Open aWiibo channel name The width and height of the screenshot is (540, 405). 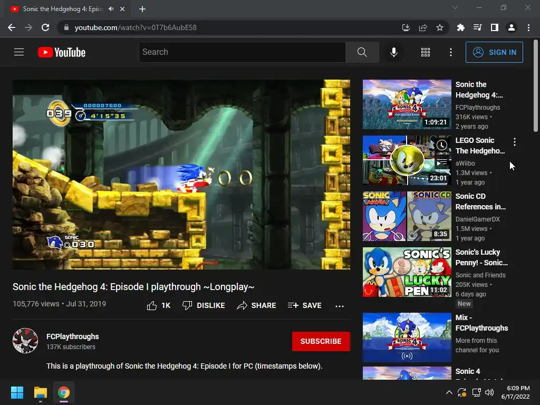pos(465,163)
